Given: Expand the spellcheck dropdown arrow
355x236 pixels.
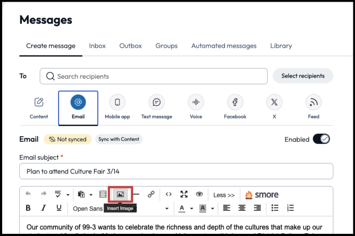Looking at the screenshot, I should coord(68,195).
